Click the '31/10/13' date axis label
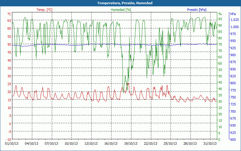 tap(210, 143)
